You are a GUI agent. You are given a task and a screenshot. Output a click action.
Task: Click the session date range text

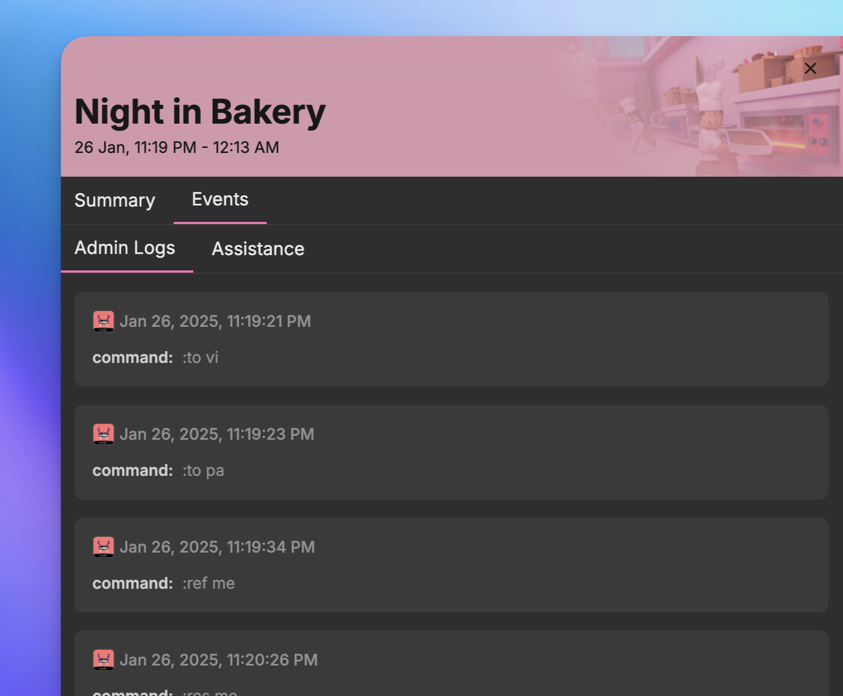(177, 147)
